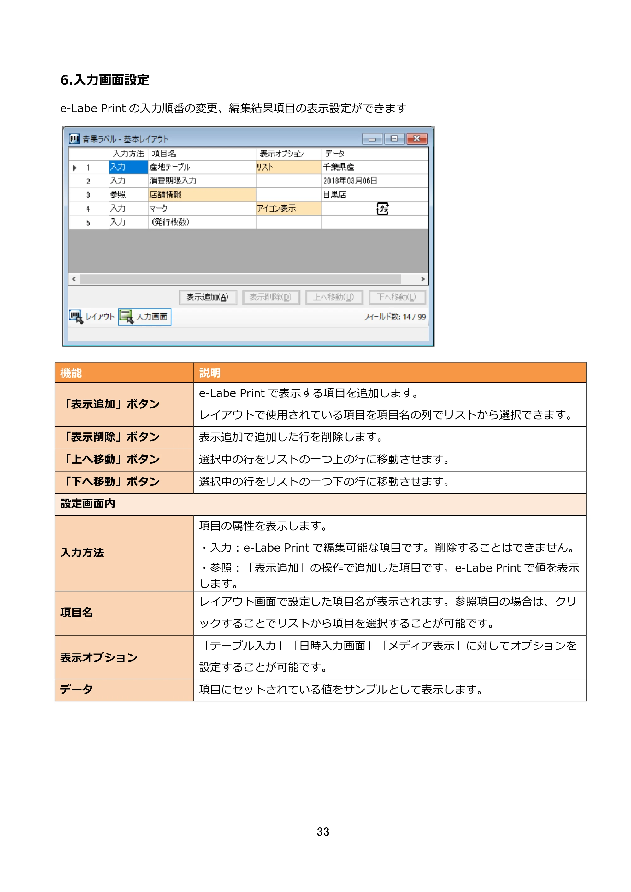
Task: Click the mark icon in the マーク row's data cell
Action: 382,208
